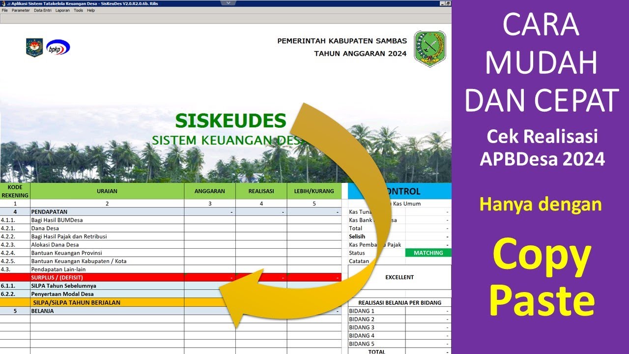Select the BIDANG 1 row
629x354 pixels.
tap(400, 311)
